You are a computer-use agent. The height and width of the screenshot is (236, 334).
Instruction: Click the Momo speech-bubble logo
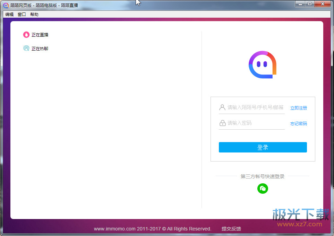(x=263, y=64)
